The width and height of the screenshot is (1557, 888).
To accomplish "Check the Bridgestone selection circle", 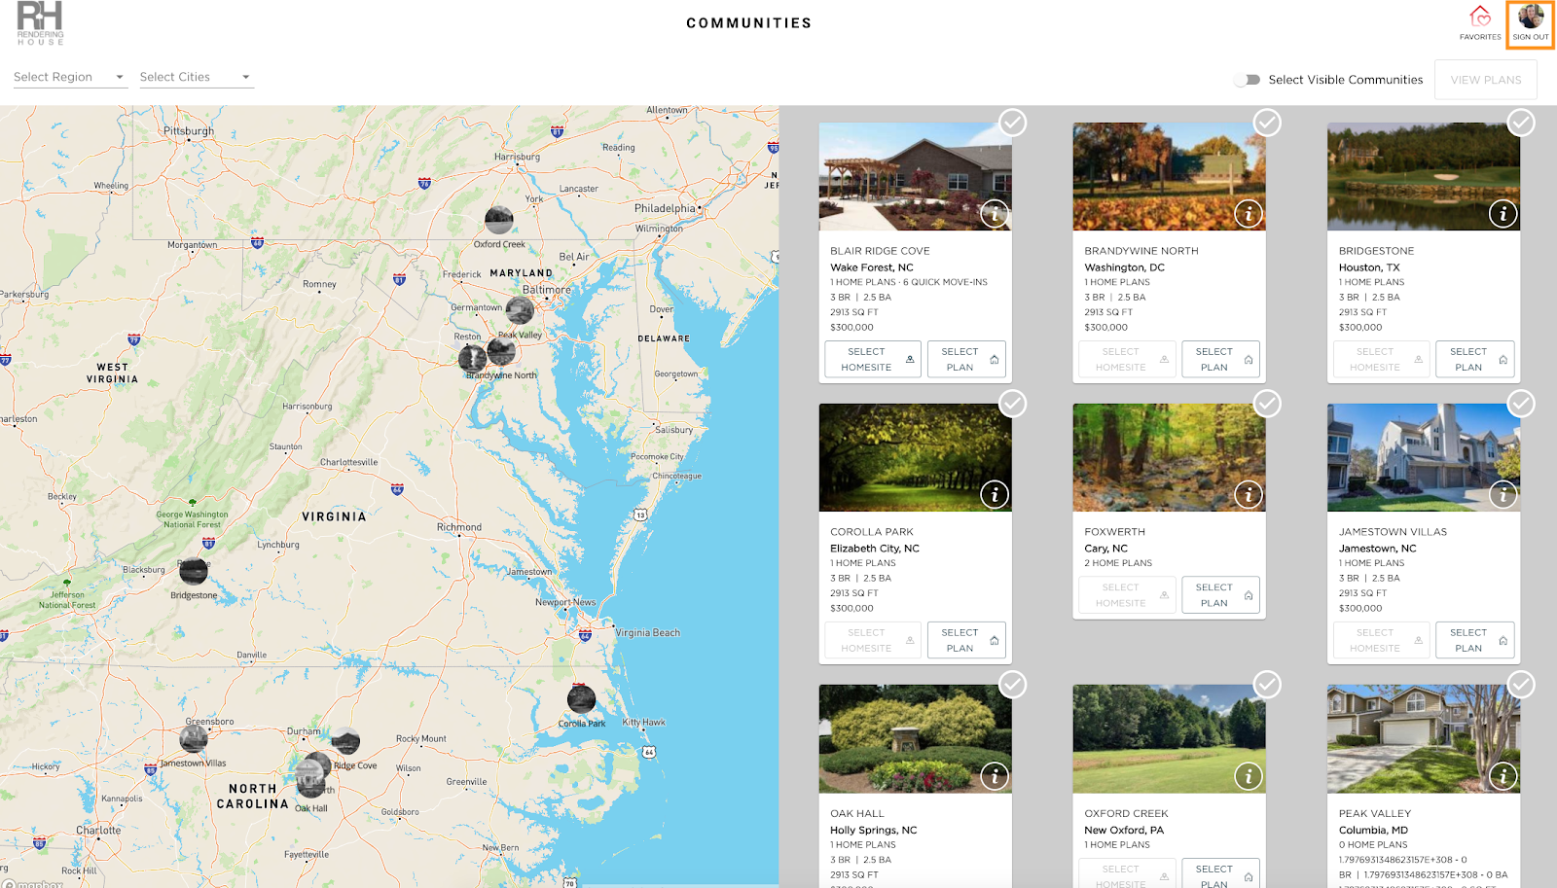I will pyautogui.click(x=1521, y=123).
